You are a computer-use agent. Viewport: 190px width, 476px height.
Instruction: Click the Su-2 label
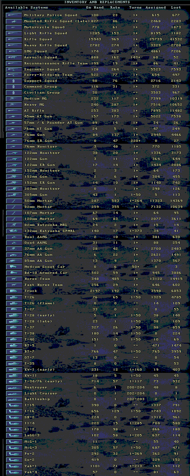coord(29,460)
